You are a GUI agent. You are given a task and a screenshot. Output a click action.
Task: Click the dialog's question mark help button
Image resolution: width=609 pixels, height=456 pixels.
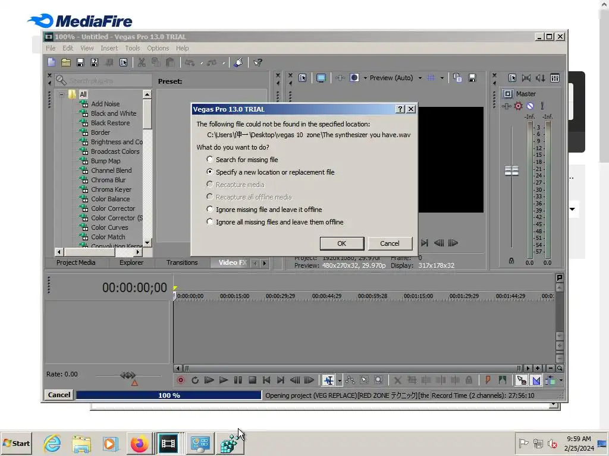point(400,109)
